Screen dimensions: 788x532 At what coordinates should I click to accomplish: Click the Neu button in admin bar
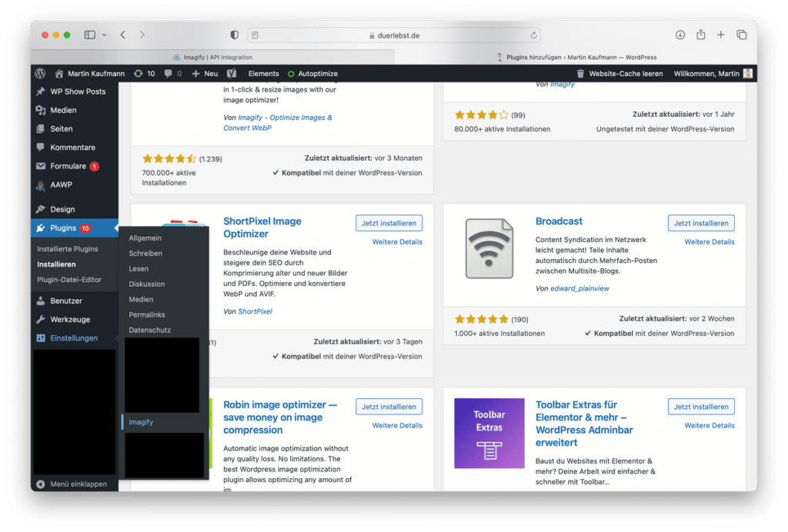205,73
